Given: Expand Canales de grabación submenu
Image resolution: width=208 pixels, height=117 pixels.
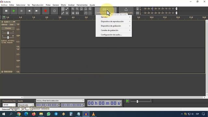Looking at the screenshot, I should point(114,30).
